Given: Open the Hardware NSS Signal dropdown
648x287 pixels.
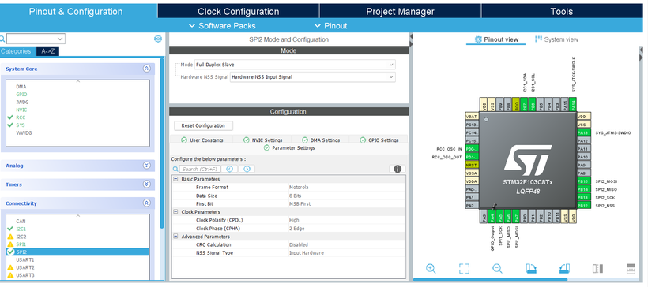Looking at the screenshot, I should [x=312, y=76].
